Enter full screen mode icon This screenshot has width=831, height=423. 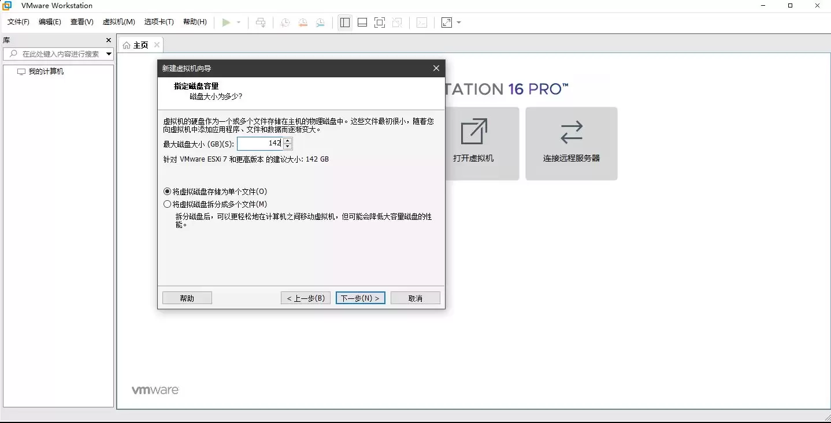pos(380,23)
